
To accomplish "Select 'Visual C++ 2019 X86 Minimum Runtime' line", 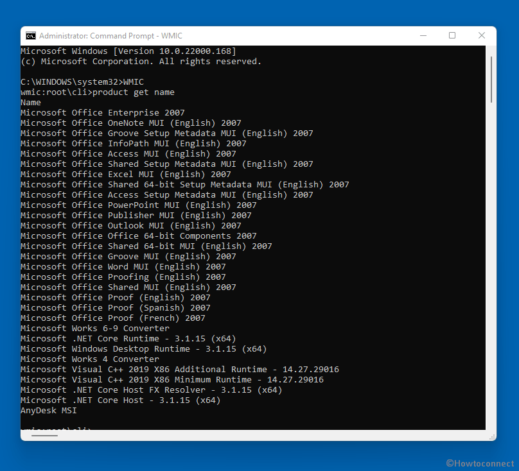I will click(172, 379).
